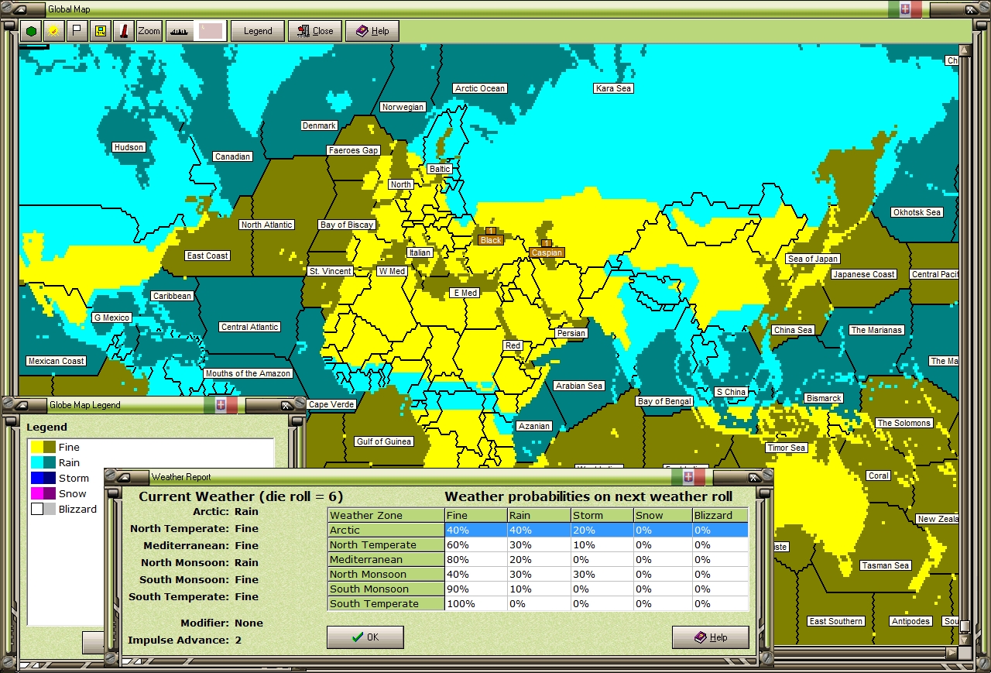
Task: Click the Sea of Japan label
Action: [x=813, y=259]
